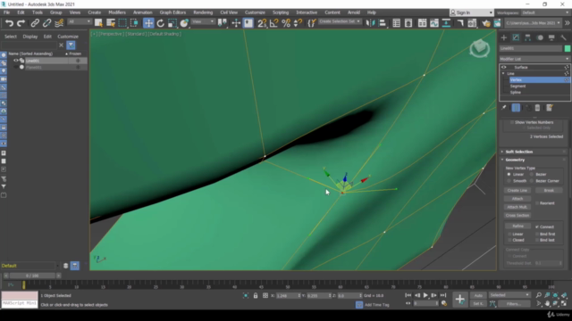Open the Graph Editors menu
This screenshot has width=572, height=321.
pos(172,12)
